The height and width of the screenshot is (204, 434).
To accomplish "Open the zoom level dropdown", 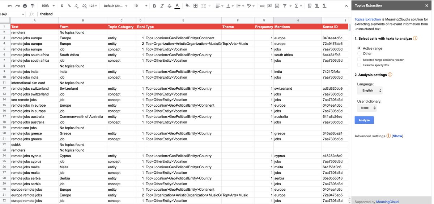I will [x=48, y=6].
